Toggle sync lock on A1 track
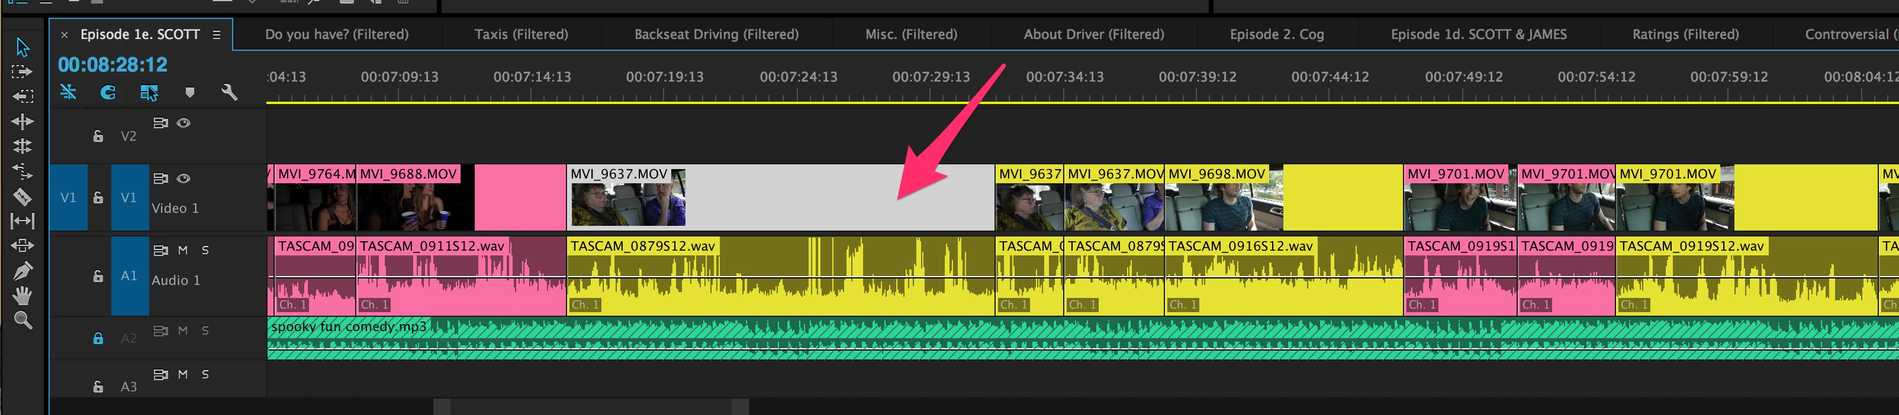Screen dimensions: 1899x415 click(160, 250)
